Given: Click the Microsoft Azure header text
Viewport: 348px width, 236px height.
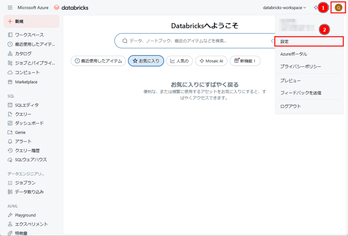Looking at the screenshot, I should (x=33, y=7).
